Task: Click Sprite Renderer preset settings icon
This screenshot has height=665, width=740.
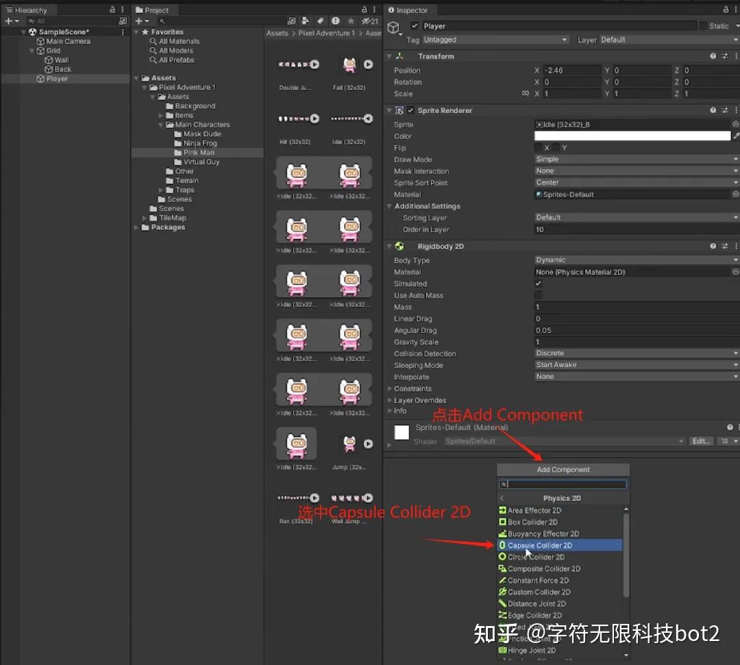Action: click(x=724, y=110)
